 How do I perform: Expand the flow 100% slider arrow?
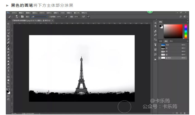pos(80,17)
